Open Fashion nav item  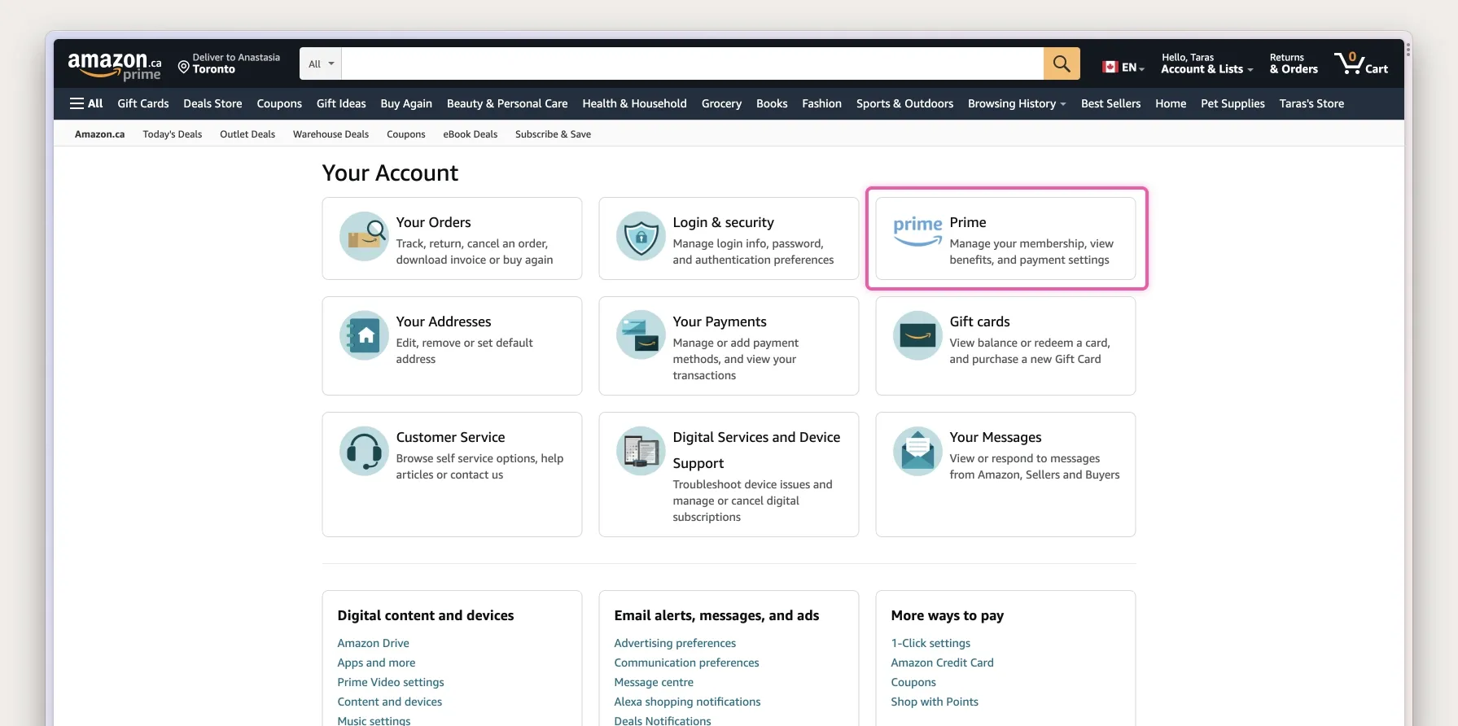[x=821, y=103]
